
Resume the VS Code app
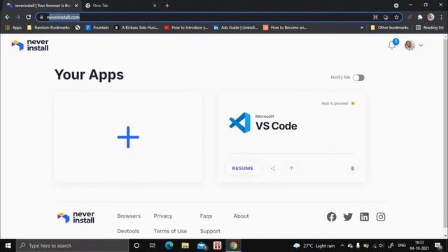point(243,168)
